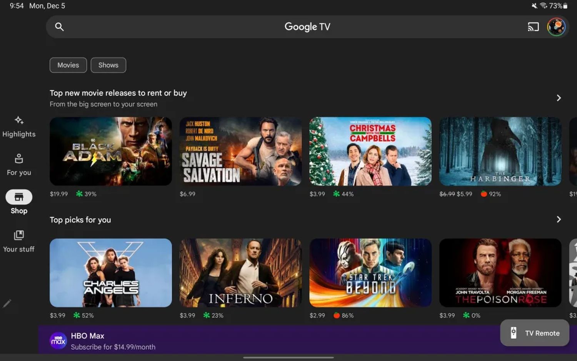Image resolution: width=577 pixels, height=361 pixels.
Task: Select the Savage Salvation thumbnail
Action: [240, 151]
